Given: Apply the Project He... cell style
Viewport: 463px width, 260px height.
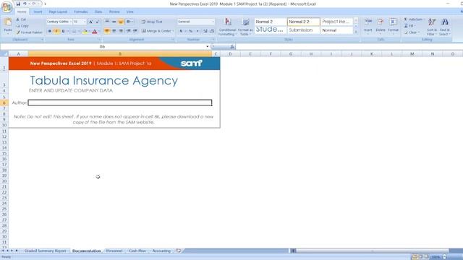Looking at the screenshot, I should [336, 22].
